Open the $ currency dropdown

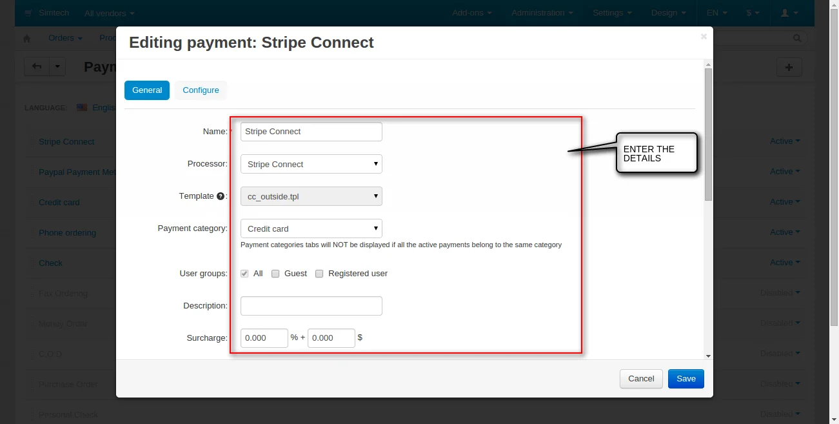(753, 13)
